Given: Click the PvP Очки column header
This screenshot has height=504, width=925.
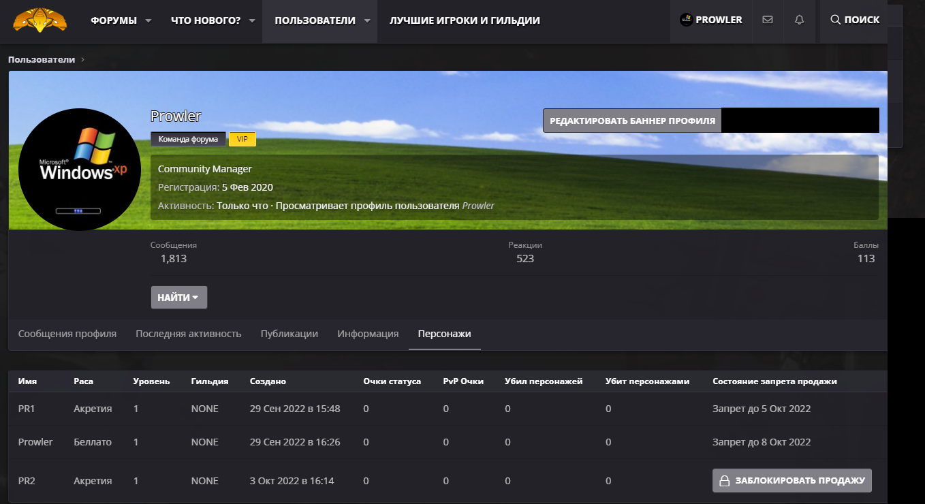Looking at the screenshot, I should [x=463, y=381].
